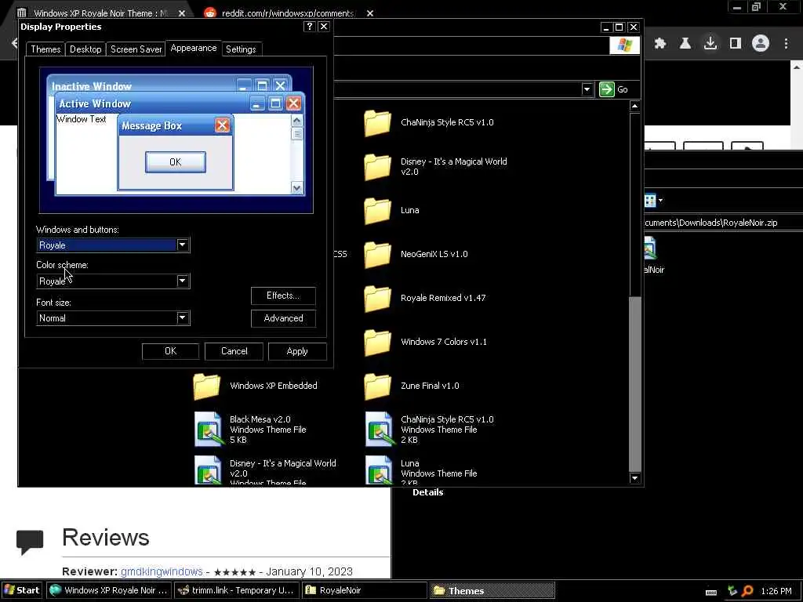This screenshot has width=803, height=602.
Task: Switch to the Themes tab
Action: (45, 49)
